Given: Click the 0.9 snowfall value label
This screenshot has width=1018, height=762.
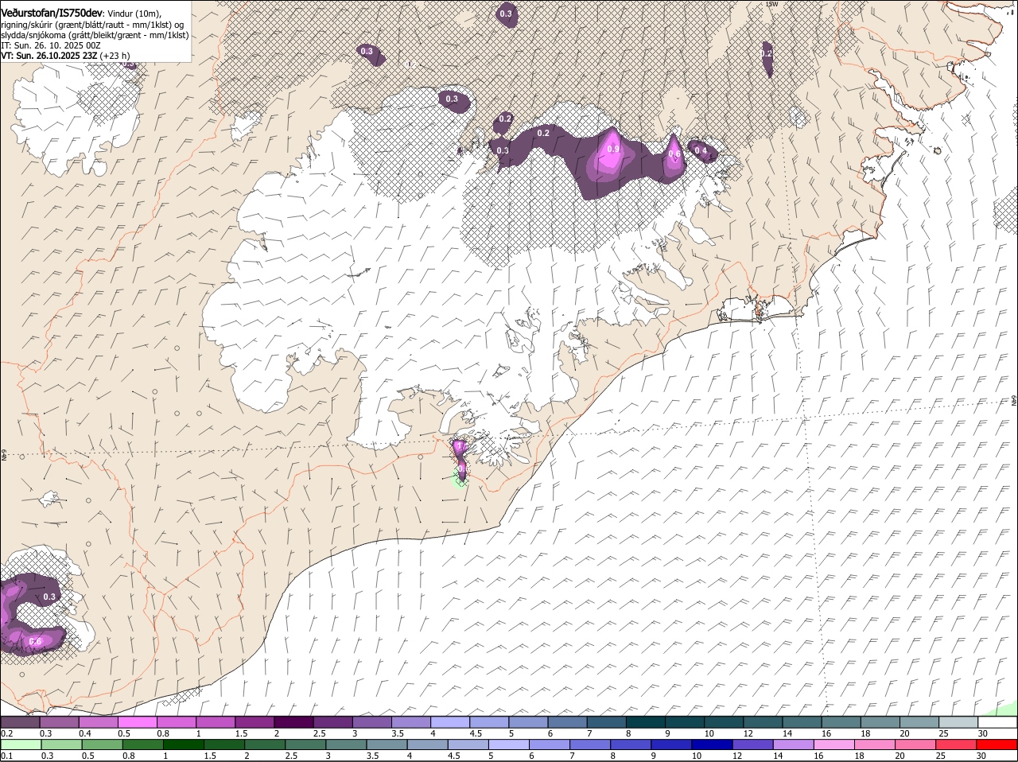Looking at the screenshot, I should (613, 150).
